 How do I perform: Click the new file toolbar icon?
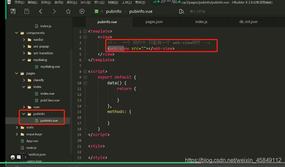(13, 11)
